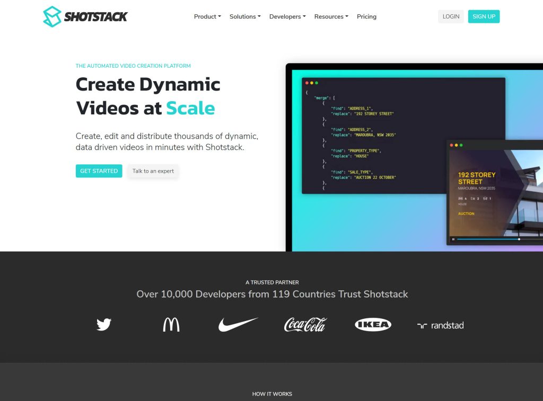543x401 pixels.
Task: Click the SIGN UP button
Action: [x=484, y=16]
